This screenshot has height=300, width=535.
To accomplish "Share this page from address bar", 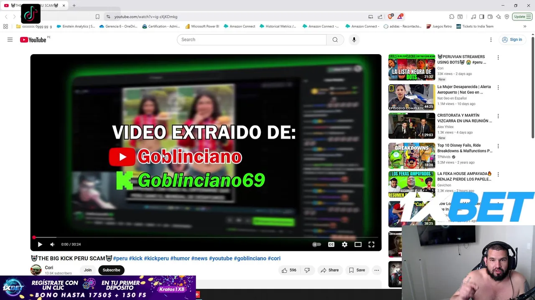I will tap(380, 17).
